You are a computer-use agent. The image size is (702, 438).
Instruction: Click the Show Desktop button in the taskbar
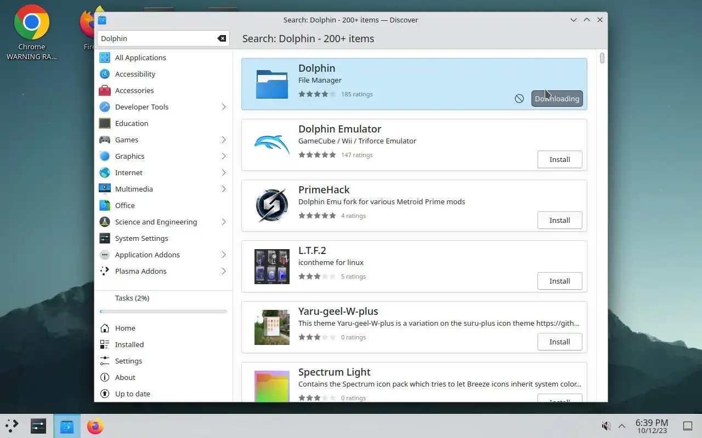click(688, 426)
